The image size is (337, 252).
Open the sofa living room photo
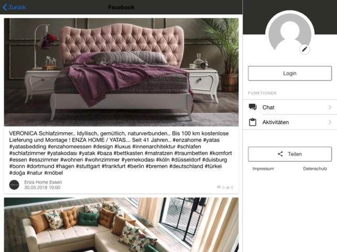pyautogui.click(x=121, y=225)
